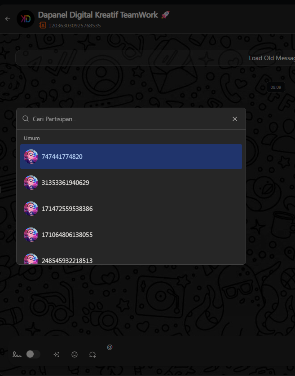
Task: Click the message input with @ mention
Action: point(199,347)
